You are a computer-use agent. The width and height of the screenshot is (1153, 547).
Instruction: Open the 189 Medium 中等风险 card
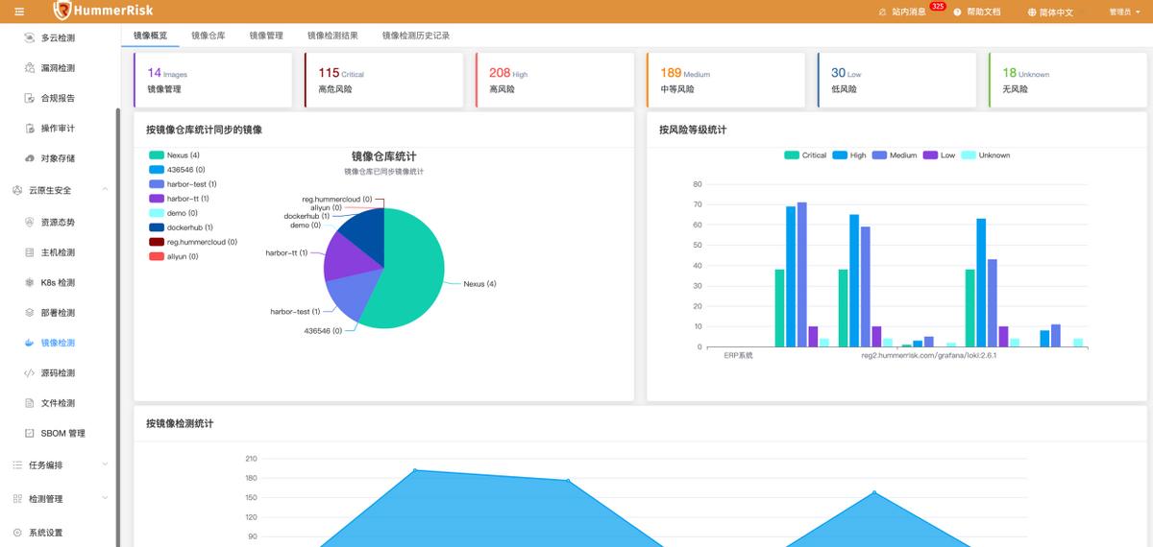tap(725, 80)
